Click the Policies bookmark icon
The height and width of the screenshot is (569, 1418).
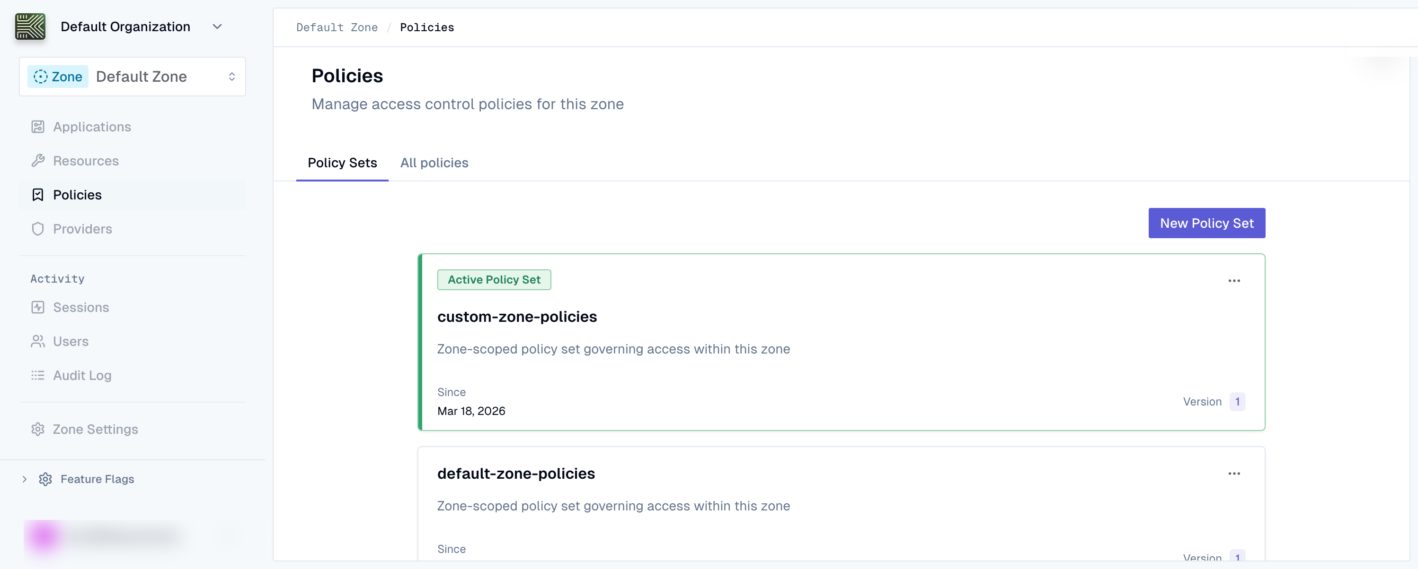[x=37, y=195]
